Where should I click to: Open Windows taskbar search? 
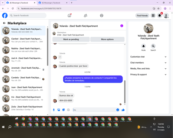(10, 127)
